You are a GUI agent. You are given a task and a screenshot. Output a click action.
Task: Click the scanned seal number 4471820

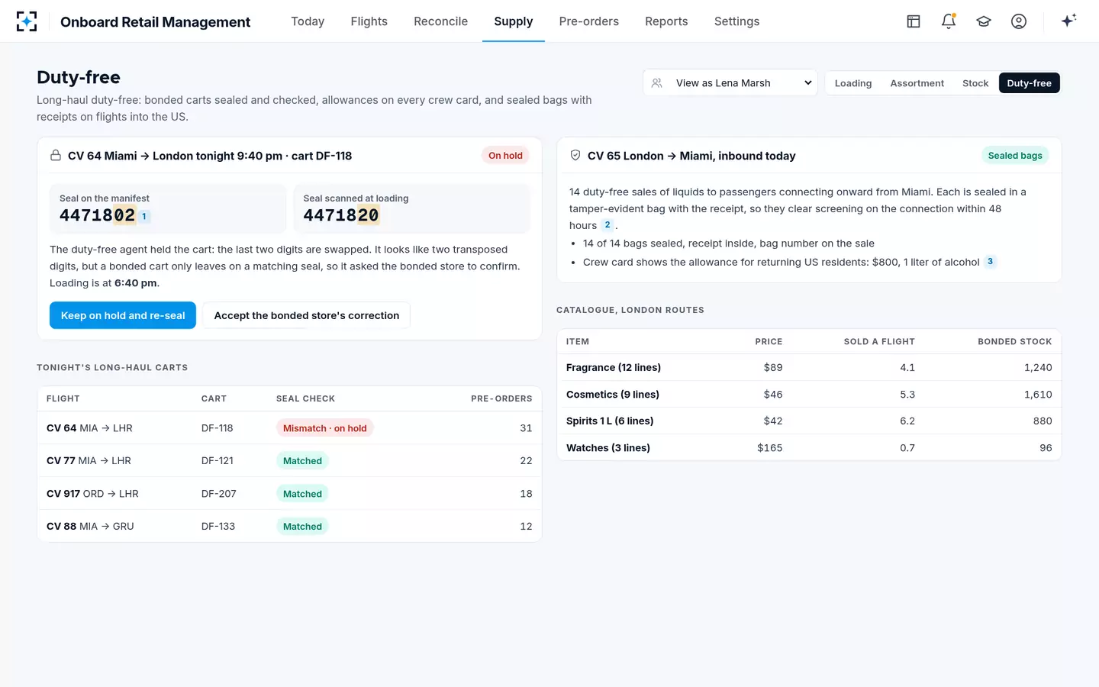(x=341, y=216)
